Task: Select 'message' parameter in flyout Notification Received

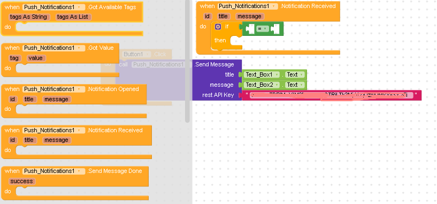Action: pos(57,140)
